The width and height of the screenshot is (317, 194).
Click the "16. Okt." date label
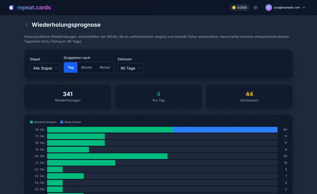coord(40,130)
